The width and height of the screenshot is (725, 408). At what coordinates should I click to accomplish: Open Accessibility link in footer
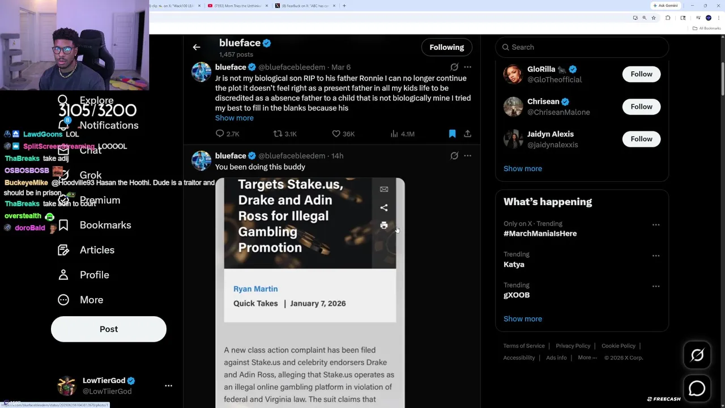519,358
